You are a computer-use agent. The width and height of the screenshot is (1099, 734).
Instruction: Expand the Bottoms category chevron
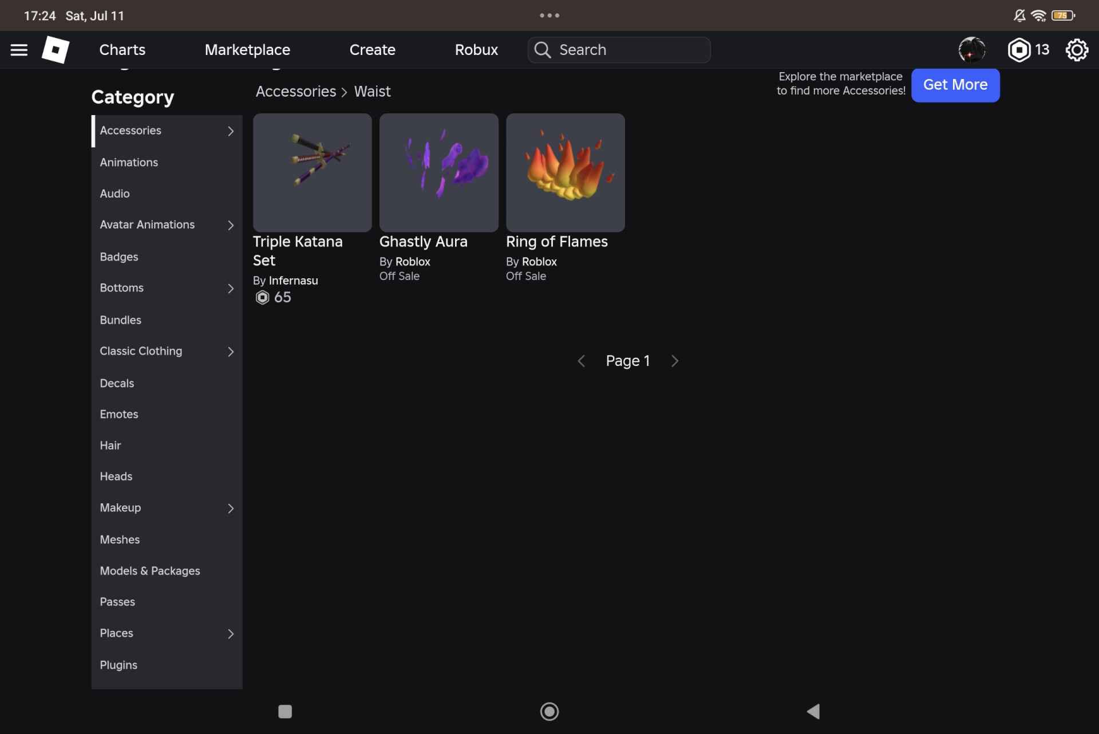point(231,289)
